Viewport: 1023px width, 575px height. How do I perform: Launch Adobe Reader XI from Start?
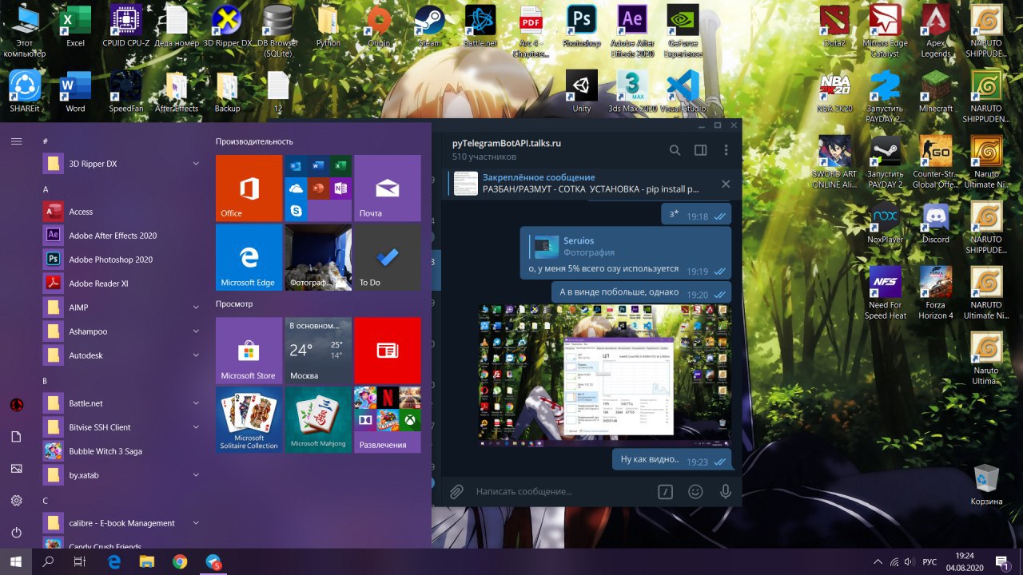(121, 284)
